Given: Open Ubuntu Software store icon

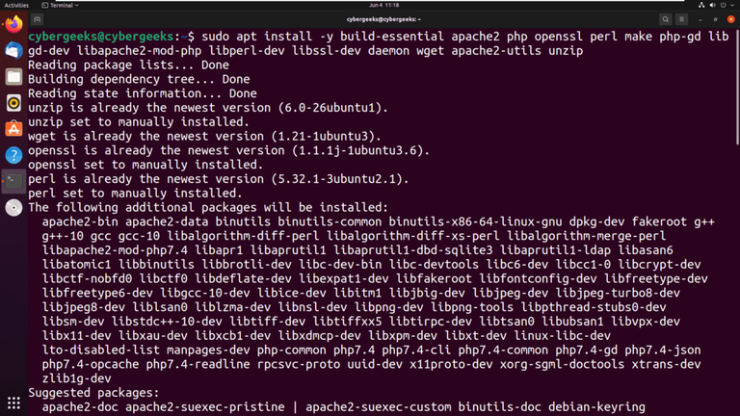Looking at the screenshot, I should click(x=13, y=129).
